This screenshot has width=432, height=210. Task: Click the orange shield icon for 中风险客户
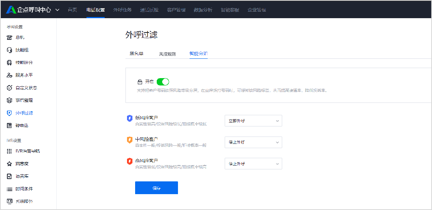130,140
